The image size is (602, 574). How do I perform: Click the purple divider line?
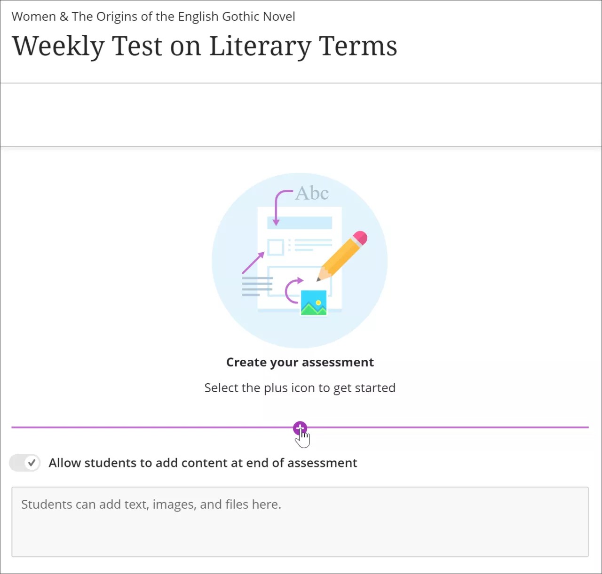141,427
